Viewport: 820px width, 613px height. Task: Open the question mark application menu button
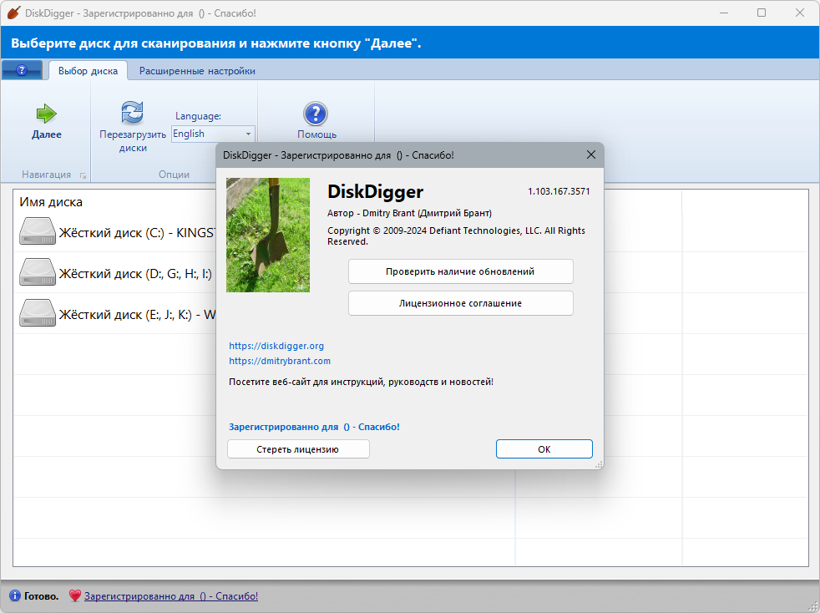tap(22, 70)
